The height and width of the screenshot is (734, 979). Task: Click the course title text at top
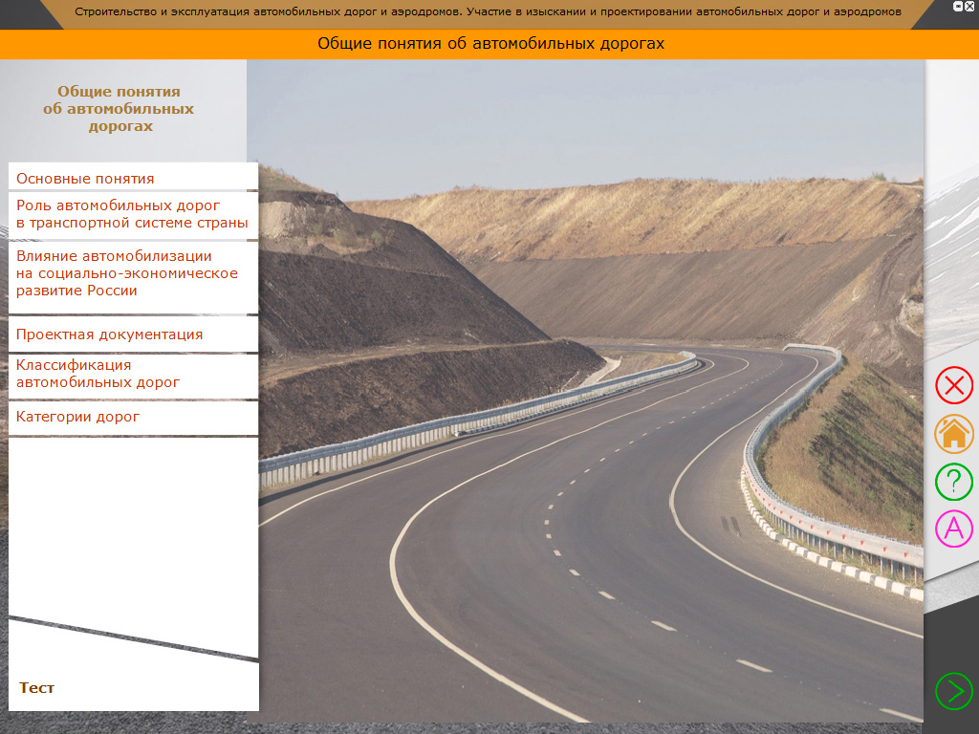point(488,12)
